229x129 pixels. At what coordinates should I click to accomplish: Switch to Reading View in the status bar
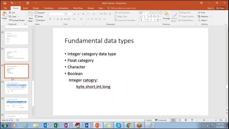click(186, 120)
